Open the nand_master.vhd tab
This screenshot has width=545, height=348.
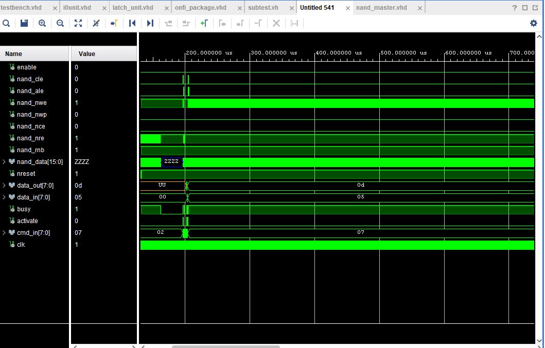tap(381, 8)
